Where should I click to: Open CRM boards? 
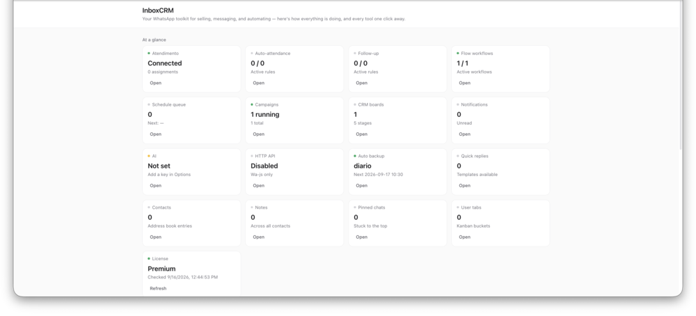point(361,134)
